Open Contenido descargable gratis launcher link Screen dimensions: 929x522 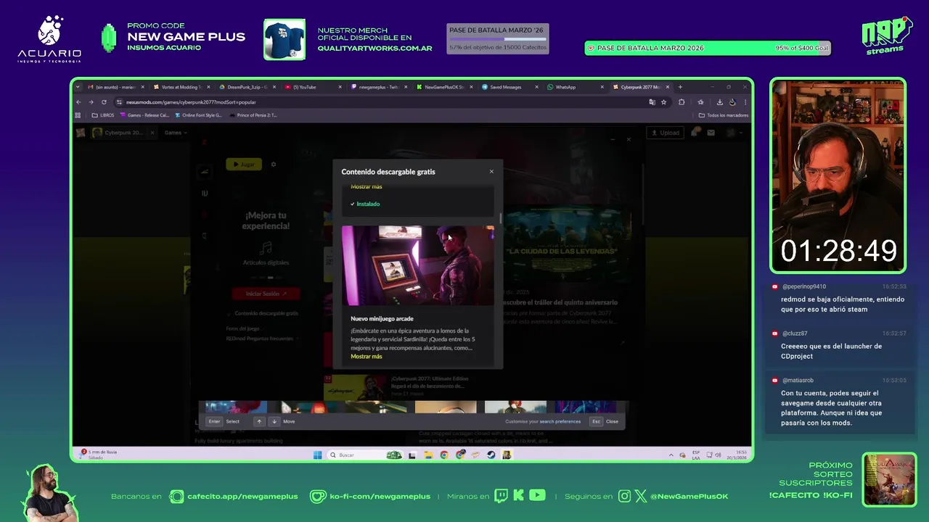coord(266,313)
